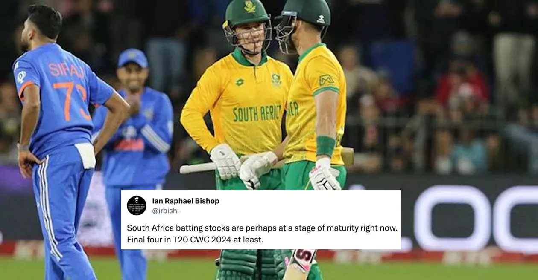
Task: Click the cricket board crest on yellow shirt
Action: [x=276, y=80]
